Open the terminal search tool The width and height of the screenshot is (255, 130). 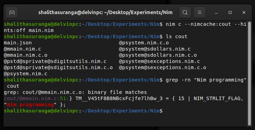click(185, 12)
